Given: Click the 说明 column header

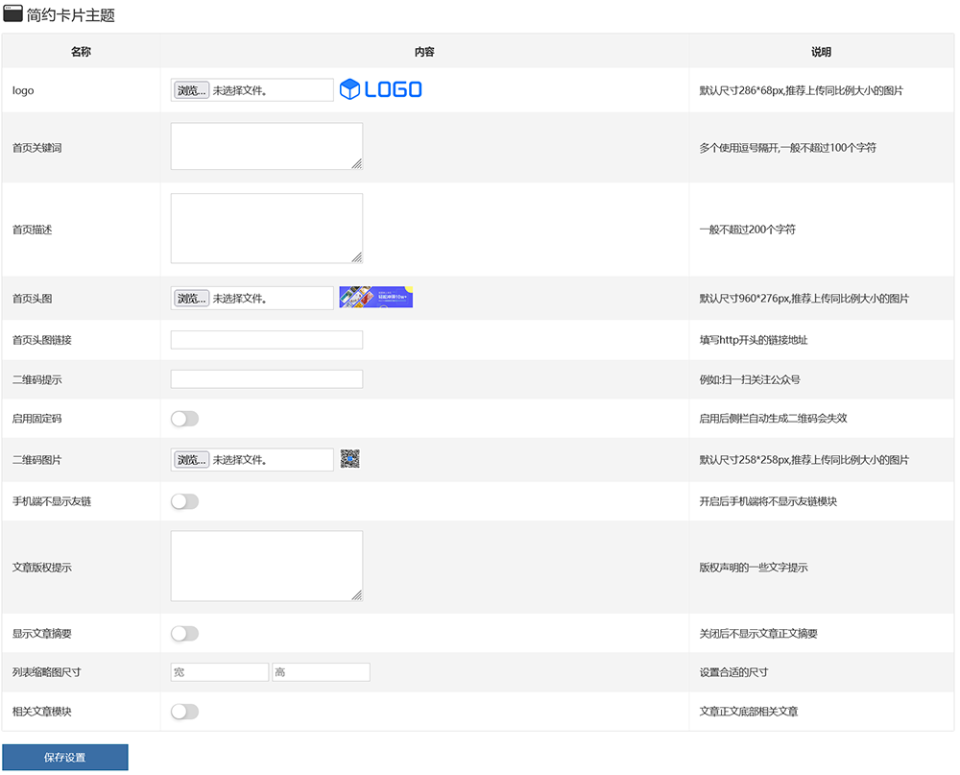Looking at the screenshot, I should point(821,51).
